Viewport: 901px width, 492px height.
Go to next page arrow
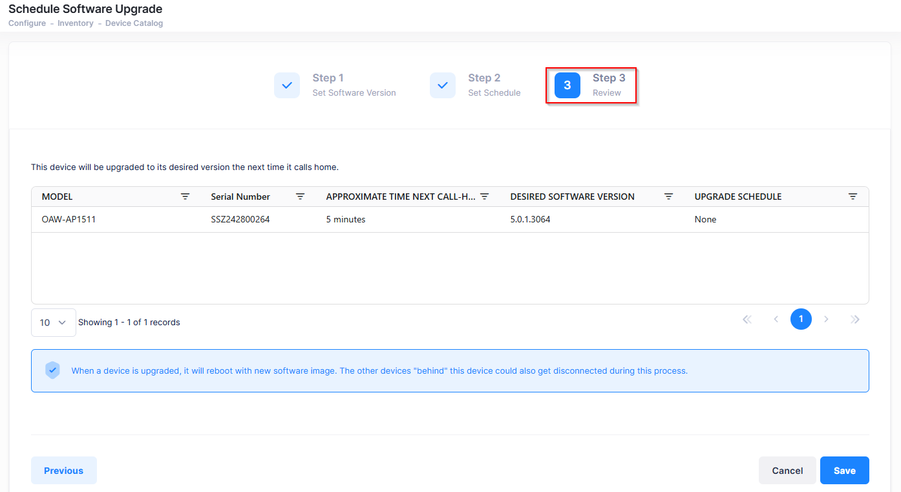(826, 319)
